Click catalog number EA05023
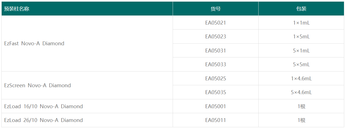 (215, 37)
